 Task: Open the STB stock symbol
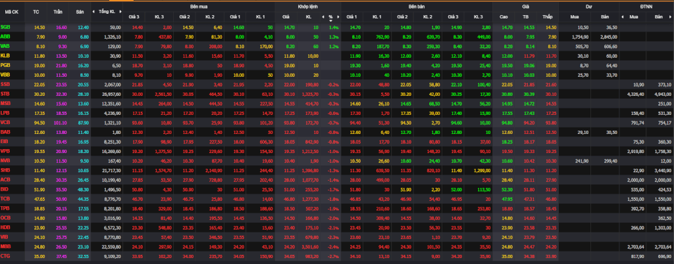point(5,94)
